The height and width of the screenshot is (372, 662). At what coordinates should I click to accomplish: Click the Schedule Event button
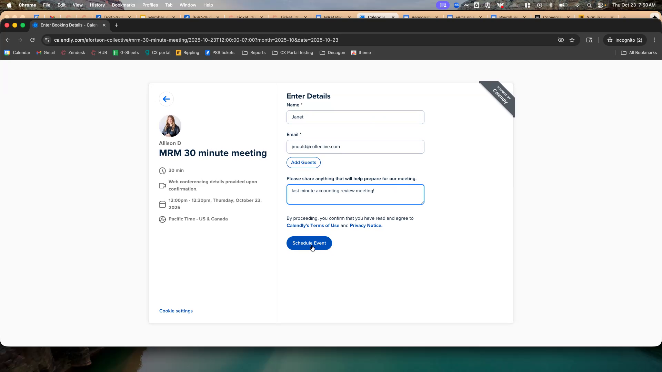309,243
